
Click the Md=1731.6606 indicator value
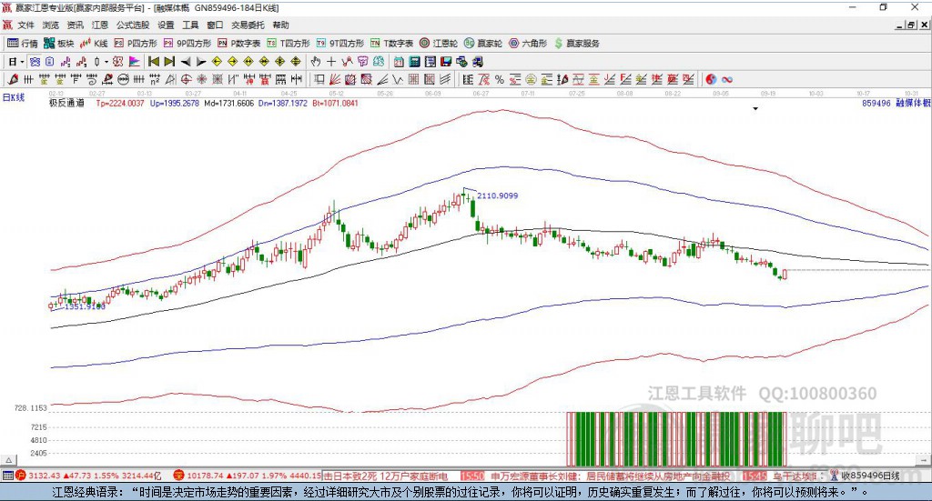tap(228, 104)
